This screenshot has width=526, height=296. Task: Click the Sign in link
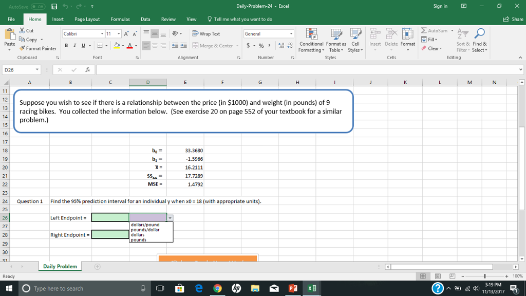coord(441,6)
